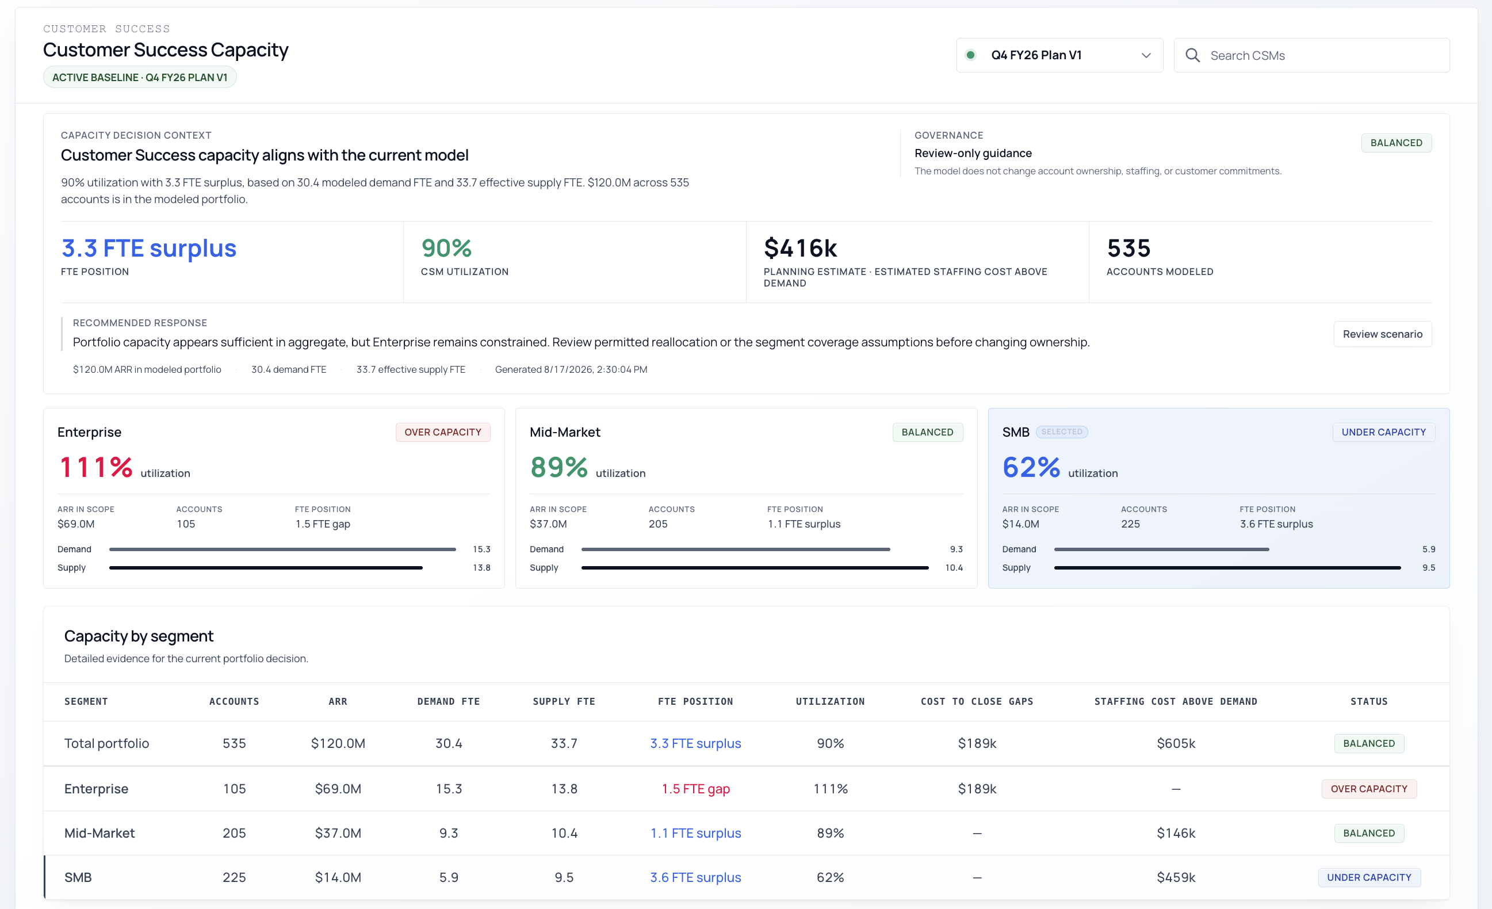Click 3.3 FTE surplus in Total portfolio row
1492x909 pixels.
pos(695,743)
